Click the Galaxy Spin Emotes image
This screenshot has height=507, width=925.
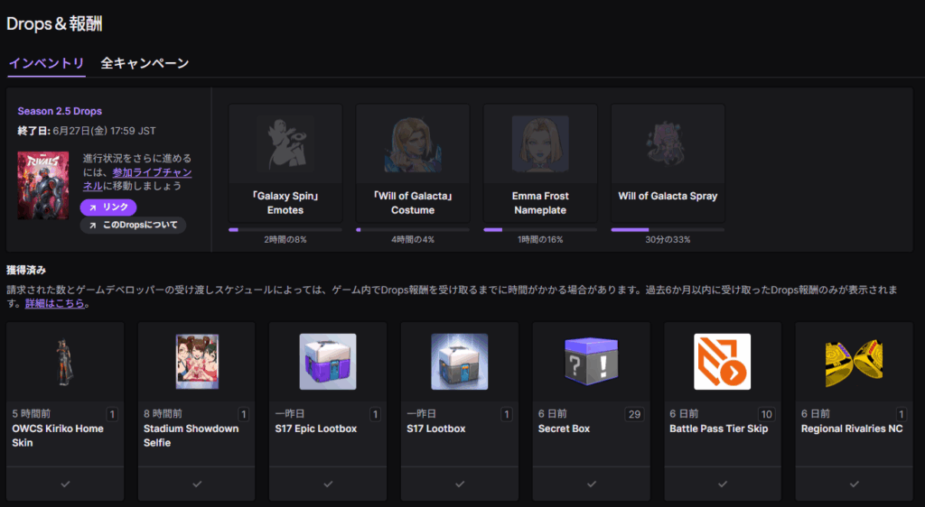[x=285, y=143]
